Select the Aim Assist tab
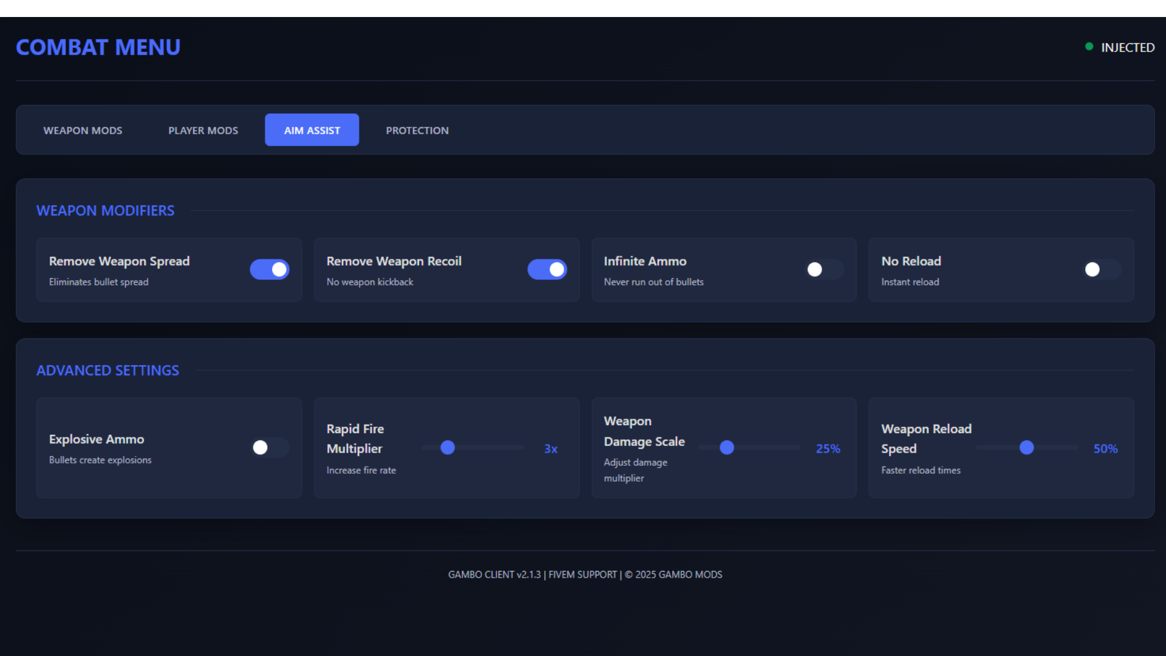Screen dimensions: 1166x656 (x=312, y=130)
